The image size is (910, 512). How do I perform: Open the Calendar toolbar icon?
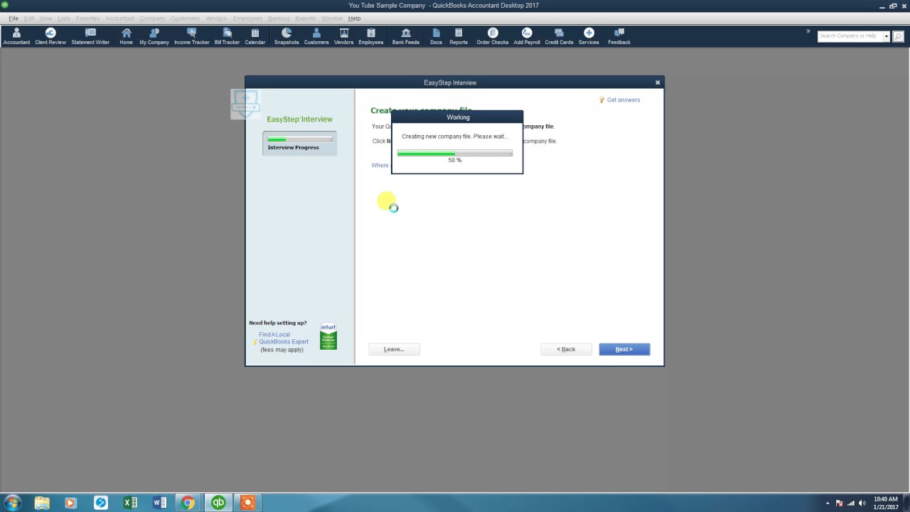click(255, 36)
